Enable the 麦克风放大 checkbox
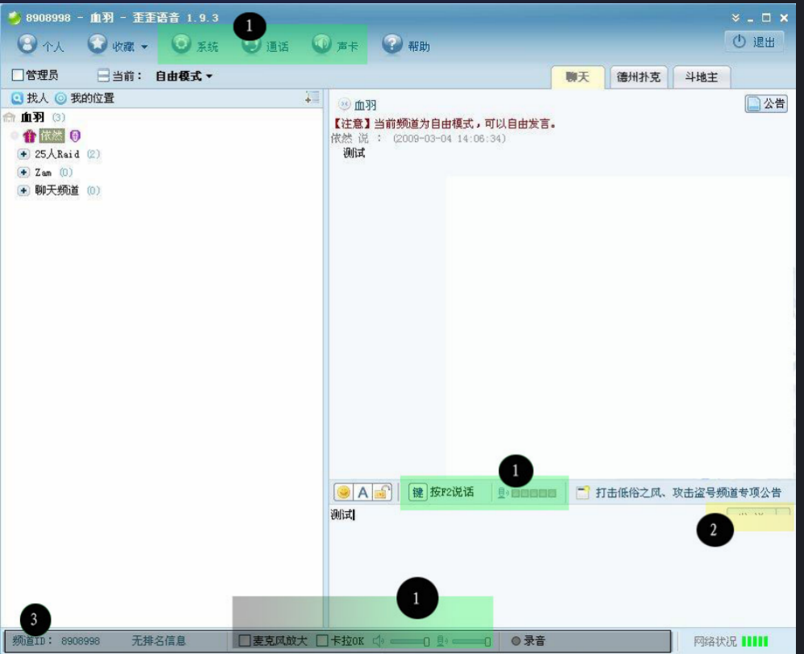Viewport: 804px width, 654px height. (x=245, y=640)
